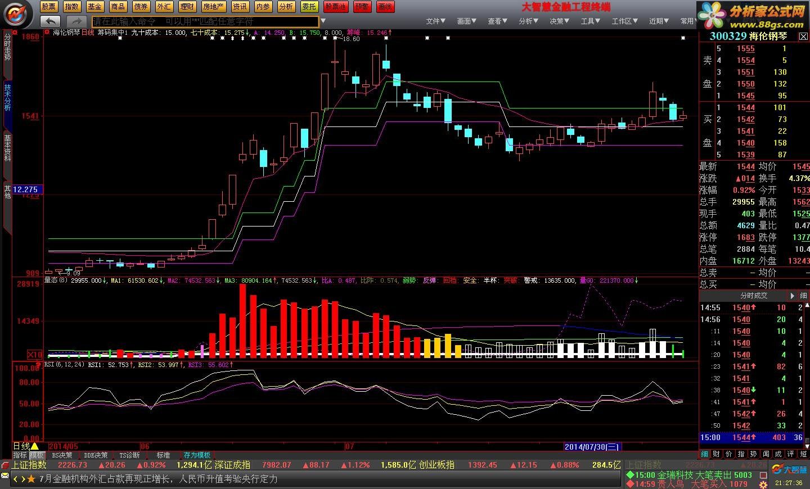Open the 决策 decision menu

(x=559, y=21)
